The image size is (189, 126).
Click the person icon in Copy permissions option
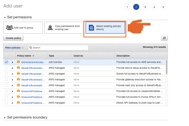(50, 27)
